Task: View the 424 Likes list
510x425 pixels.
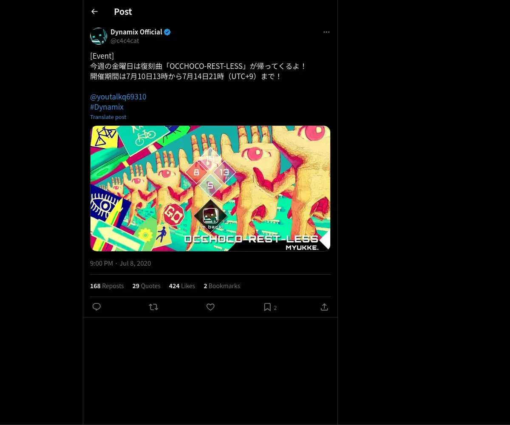Action: [182, 286]
